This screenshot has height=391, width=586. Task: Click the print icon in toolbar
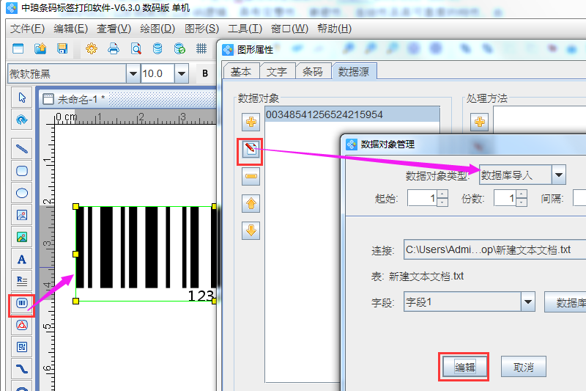tap(114, 49)
